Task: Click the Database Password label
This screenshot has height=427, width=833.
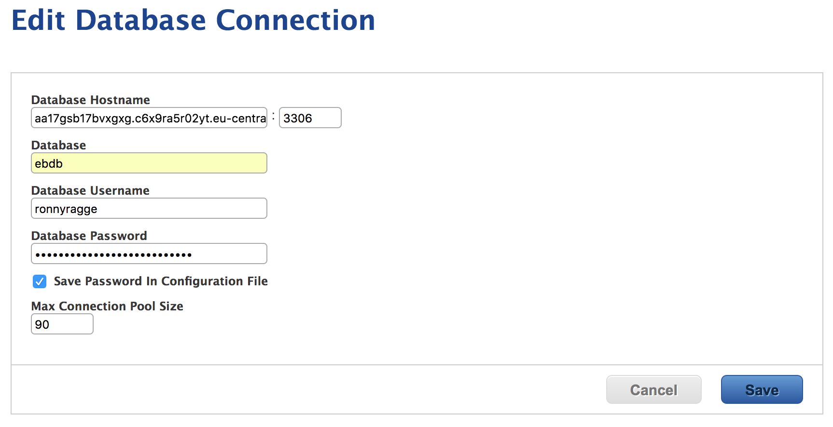Action: (89, 236)
